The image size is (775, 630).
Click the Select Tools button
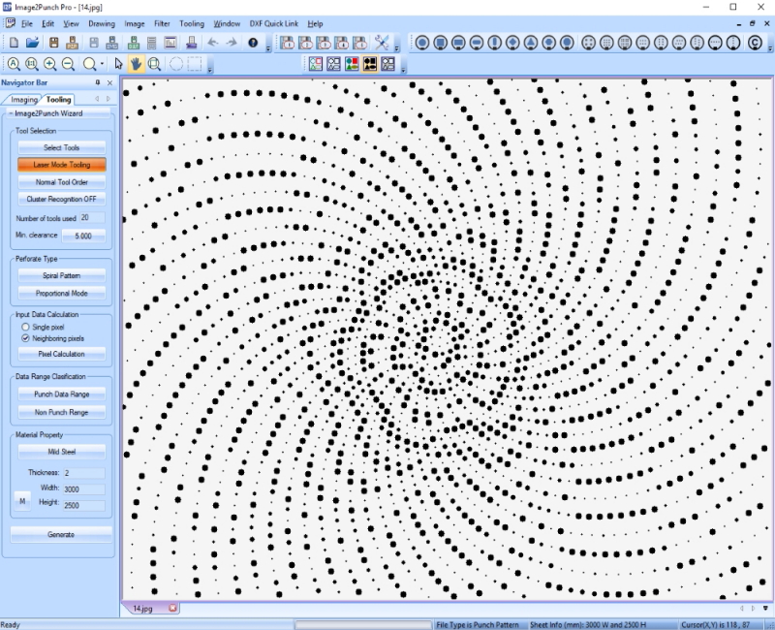pyautogui.click(x=62, y=147)
